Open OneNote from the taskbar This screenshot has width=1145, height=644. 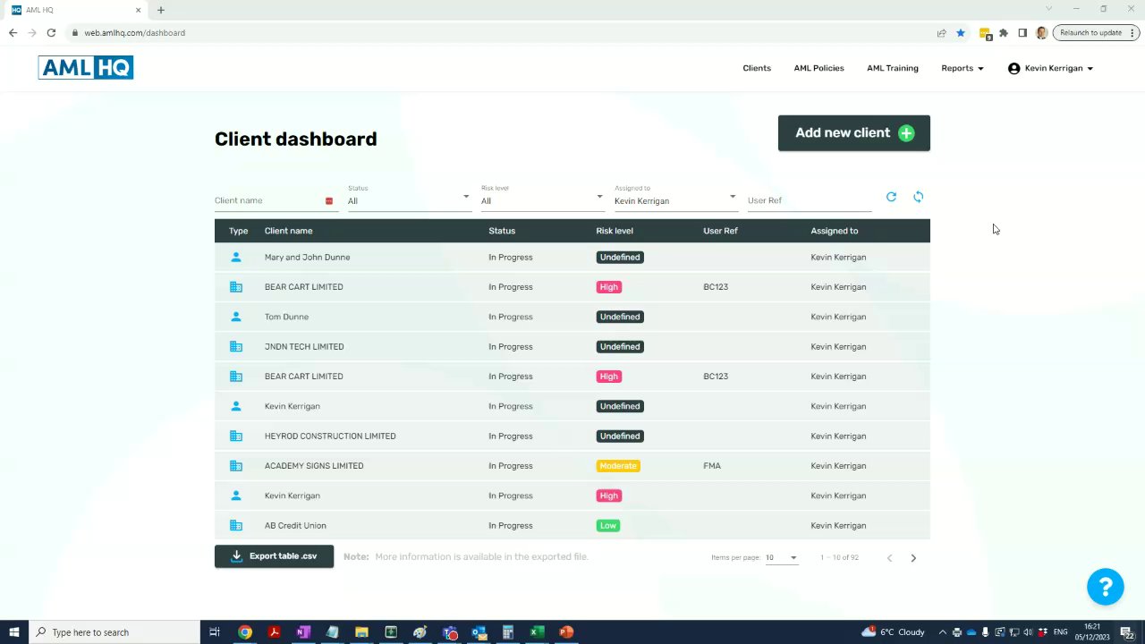303,632
